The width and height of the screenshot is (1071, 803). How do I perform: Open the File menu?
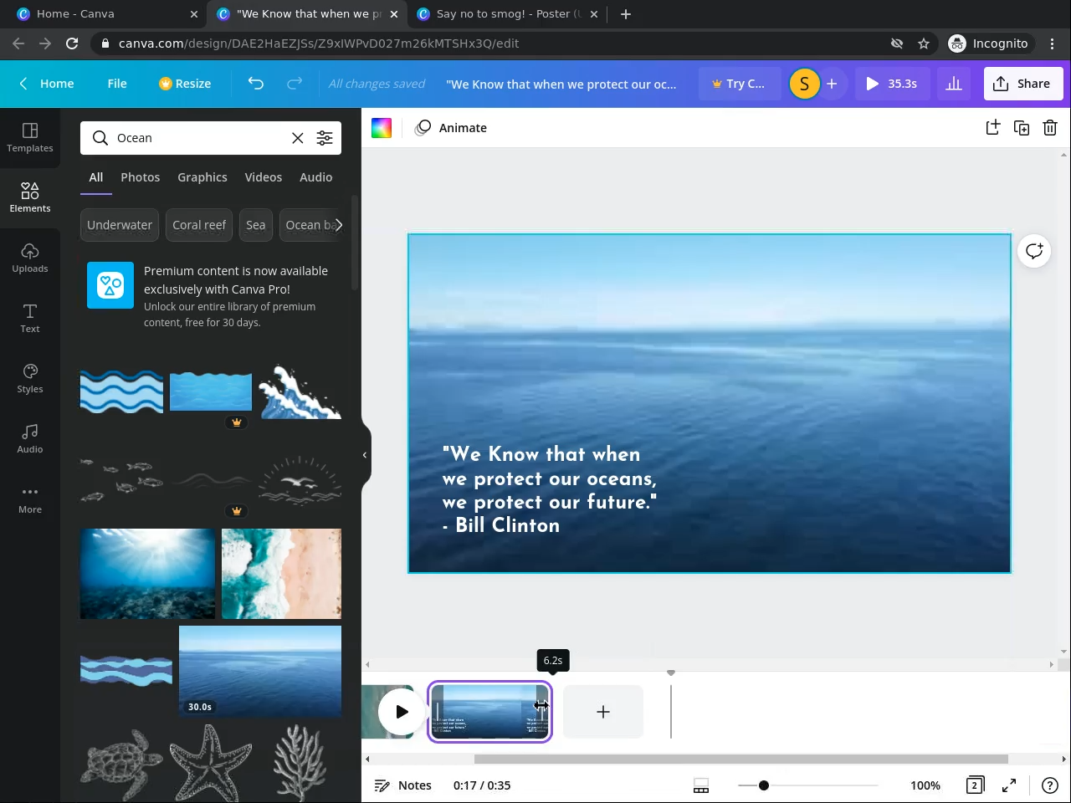point(117,84)
